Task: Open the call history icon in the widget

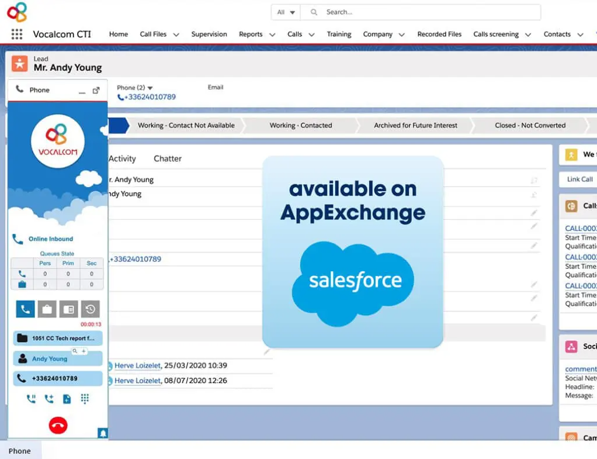Action: point(91,309)
